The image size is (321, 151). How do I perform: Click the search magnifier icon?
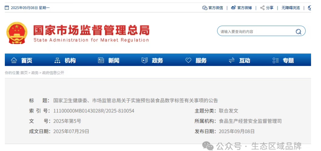(x=298, y=32)
